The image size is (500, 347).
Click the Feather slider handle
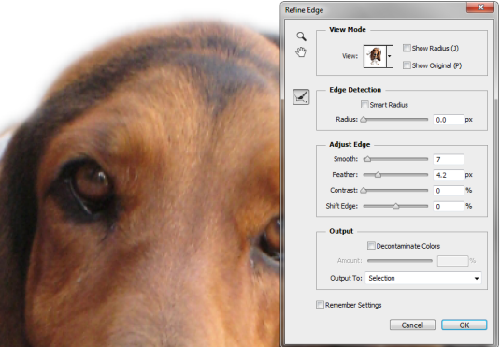point(378,175)
